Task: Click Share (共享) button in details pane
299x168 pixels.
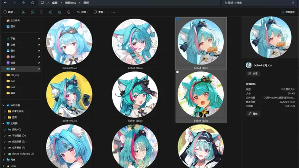Action: (253, 74)
